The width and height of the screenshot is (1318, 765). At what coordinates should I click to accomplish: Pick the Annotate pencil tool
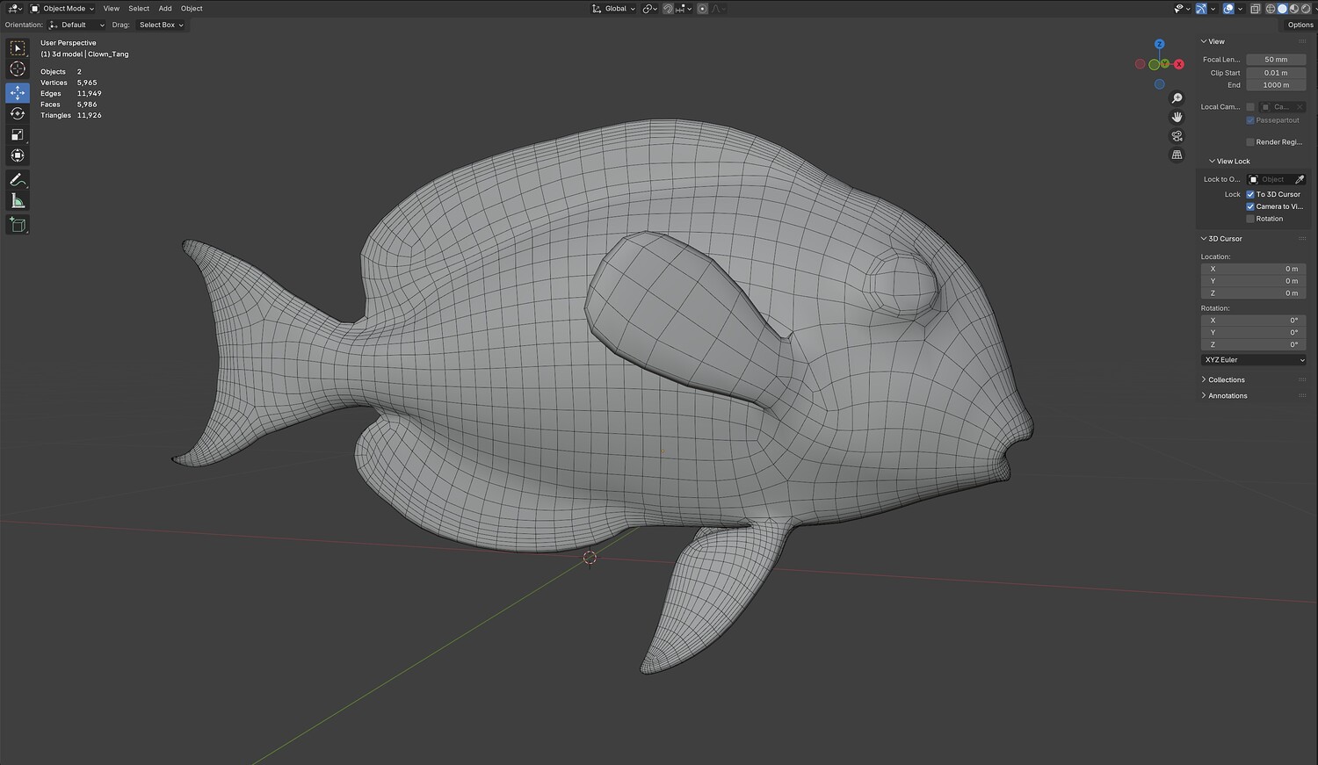point(18,179)
